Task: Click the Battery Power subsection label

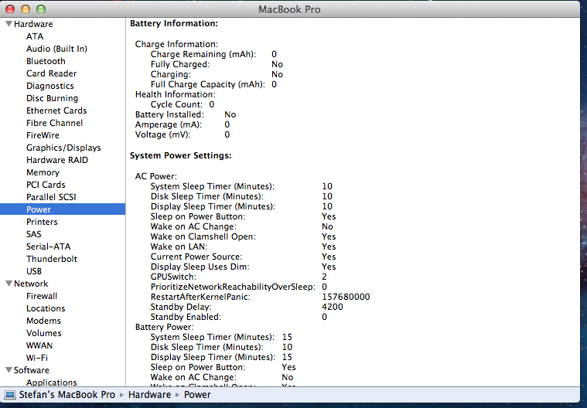Action: coord(165,327)
